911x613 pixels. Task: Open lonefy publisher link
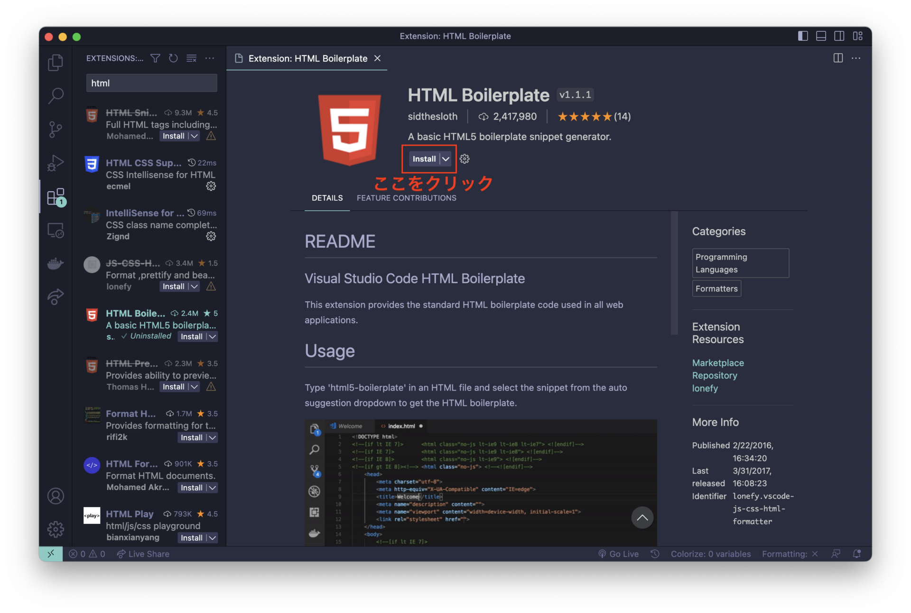click(705, 389)
